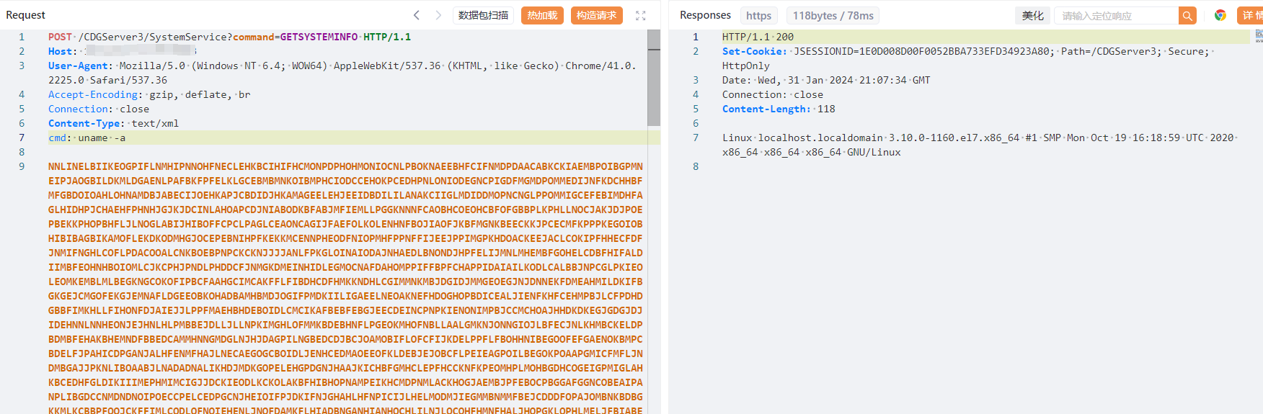Focus the response search input field
1263x414 pixels.
click(1116, 15)
